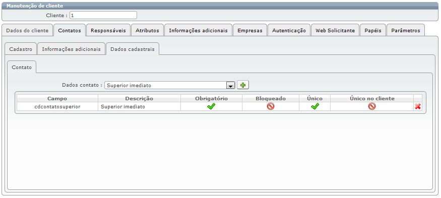Select the Superior imediato description cell
Image resolution: width=441 pixels, height=198 pixels.
139,107
